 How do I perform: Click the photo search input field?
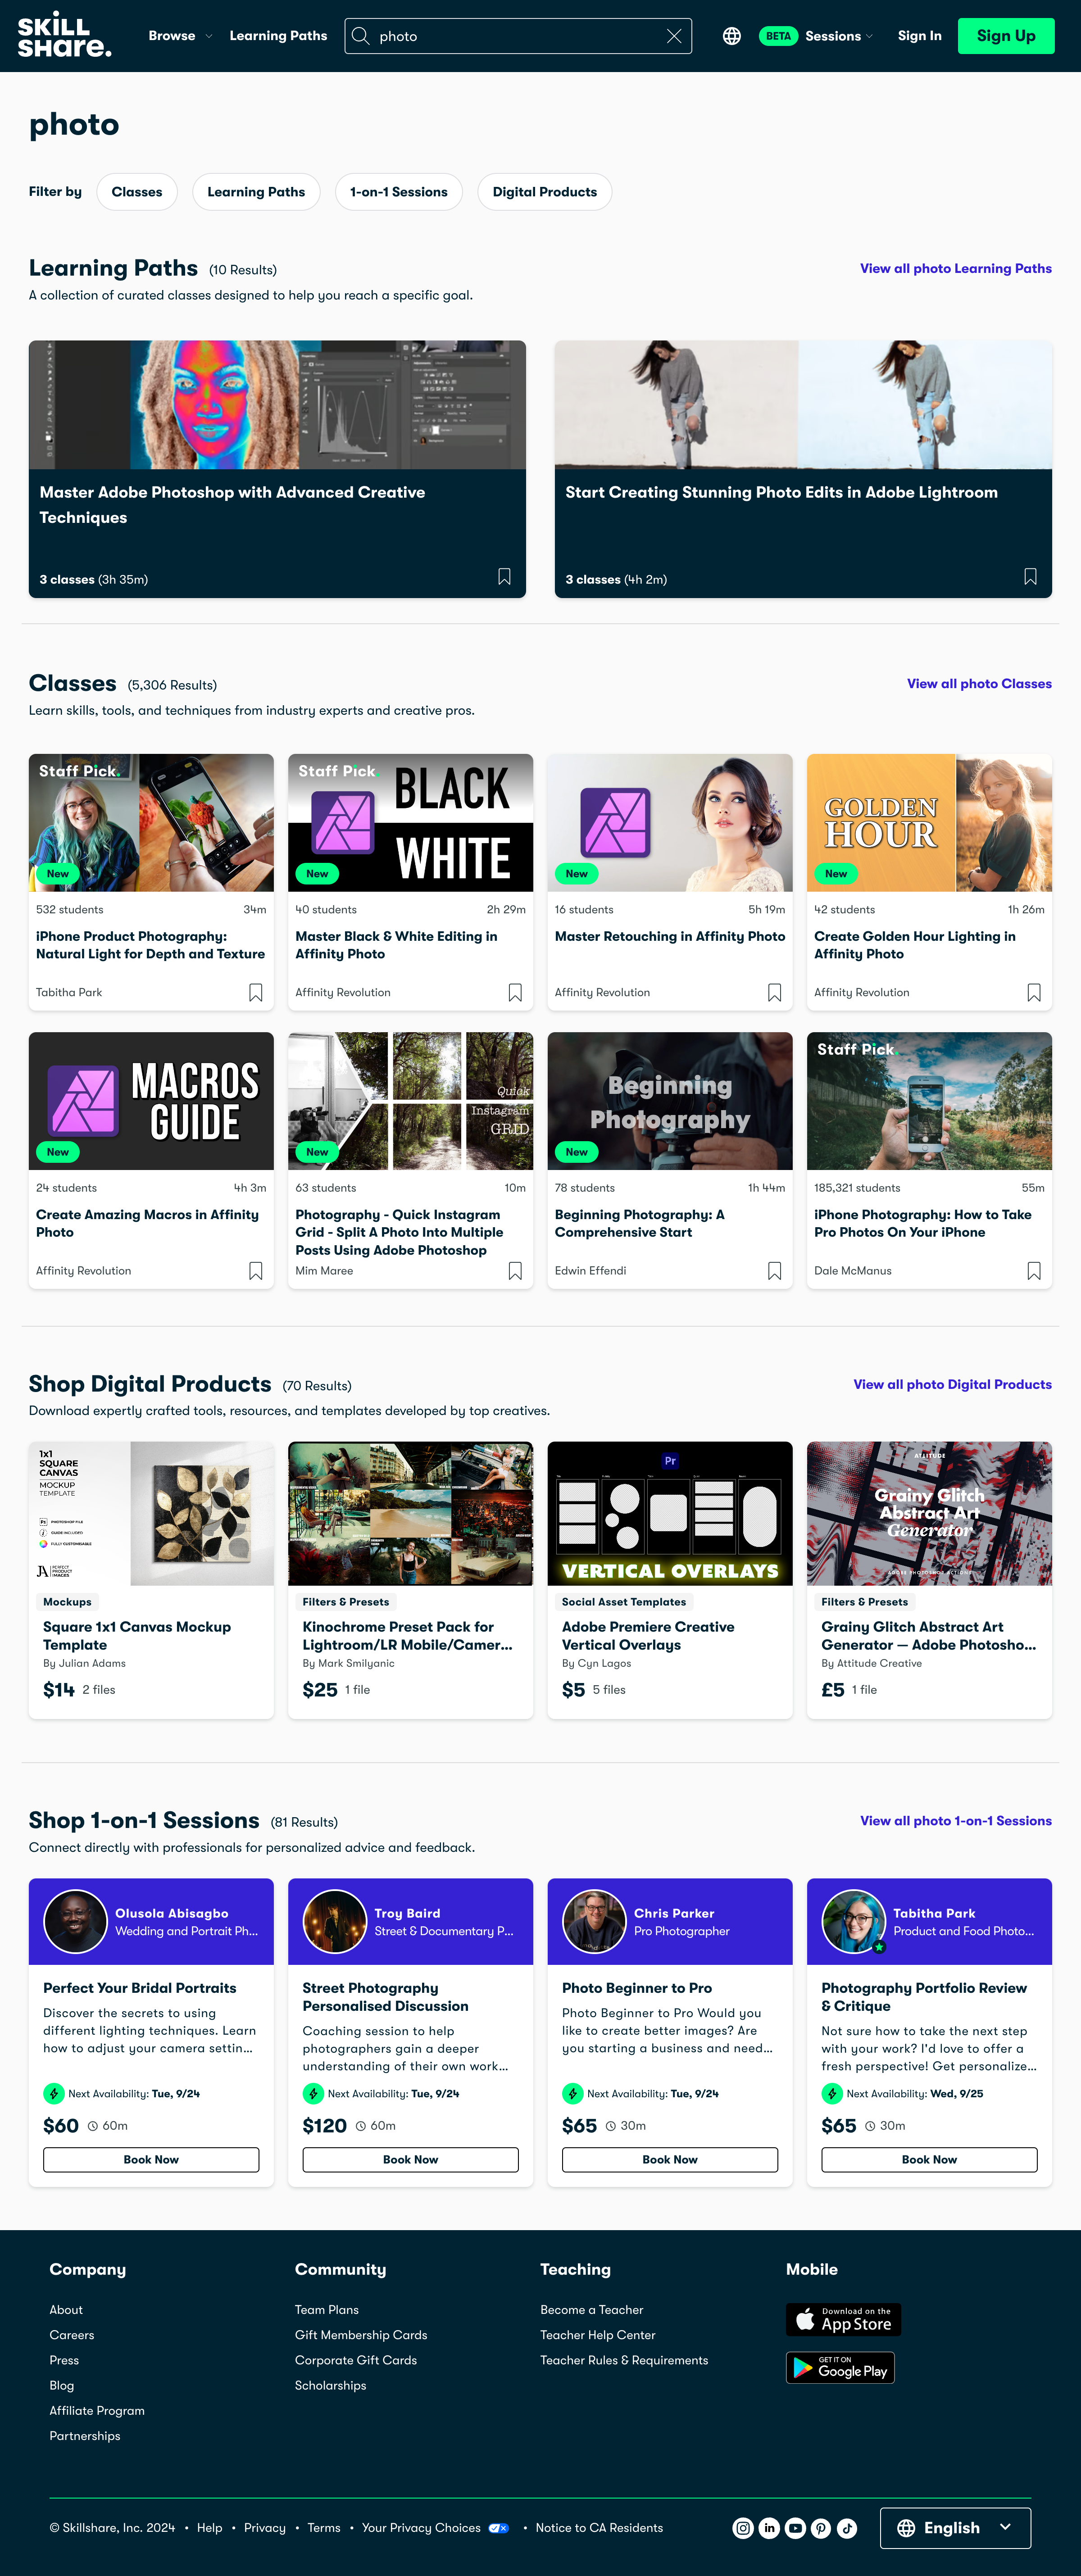[518, 36]
